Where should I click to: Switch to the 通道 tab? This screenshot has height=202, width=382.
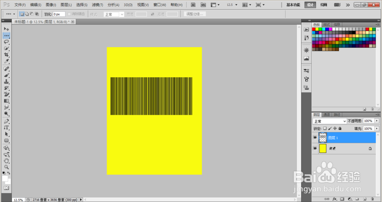pyautogui.click(x=327, y=115)
